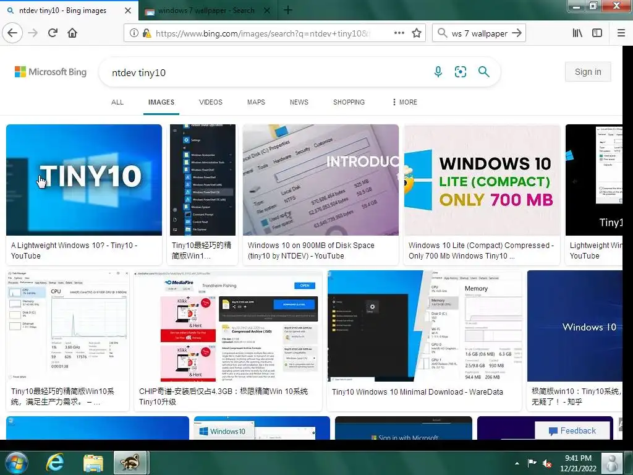Click the muted volume tray icon

coord(548,463)
